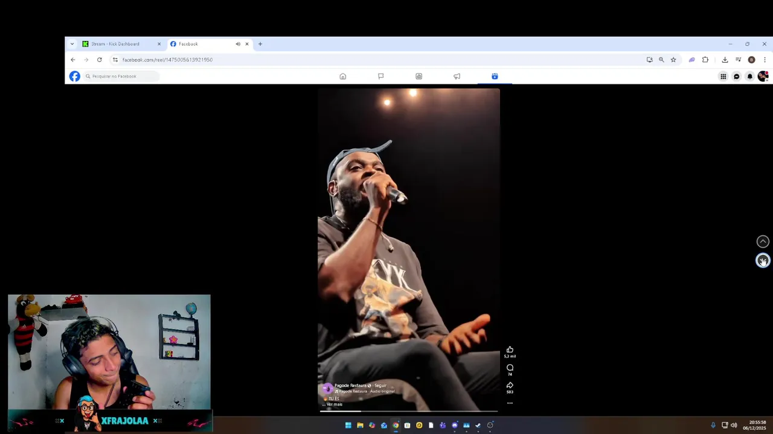View site information beside the URL
Screen dimensions: 773x434
115,60
